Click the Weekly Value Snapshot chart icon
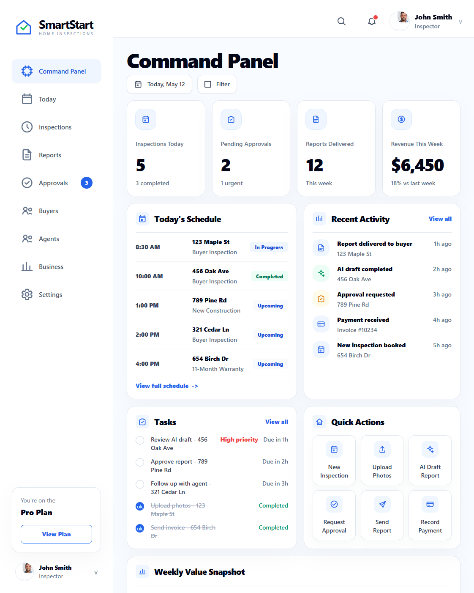 pos(142,572)
